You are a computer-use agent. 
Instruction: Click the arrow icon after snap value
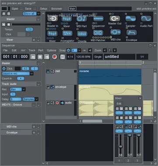click(x=84, y=50)
